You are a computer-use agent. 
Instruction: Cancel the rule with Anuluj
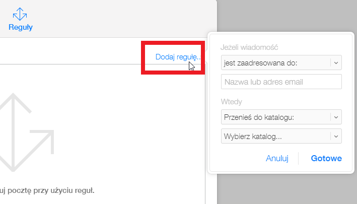click(277, 158)
